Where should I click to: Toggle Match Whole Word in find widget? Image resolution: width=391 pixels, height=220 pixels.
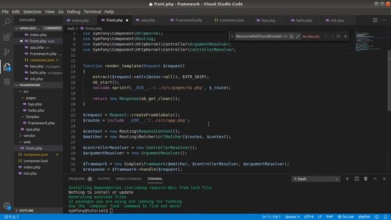(x=291, y=37)
